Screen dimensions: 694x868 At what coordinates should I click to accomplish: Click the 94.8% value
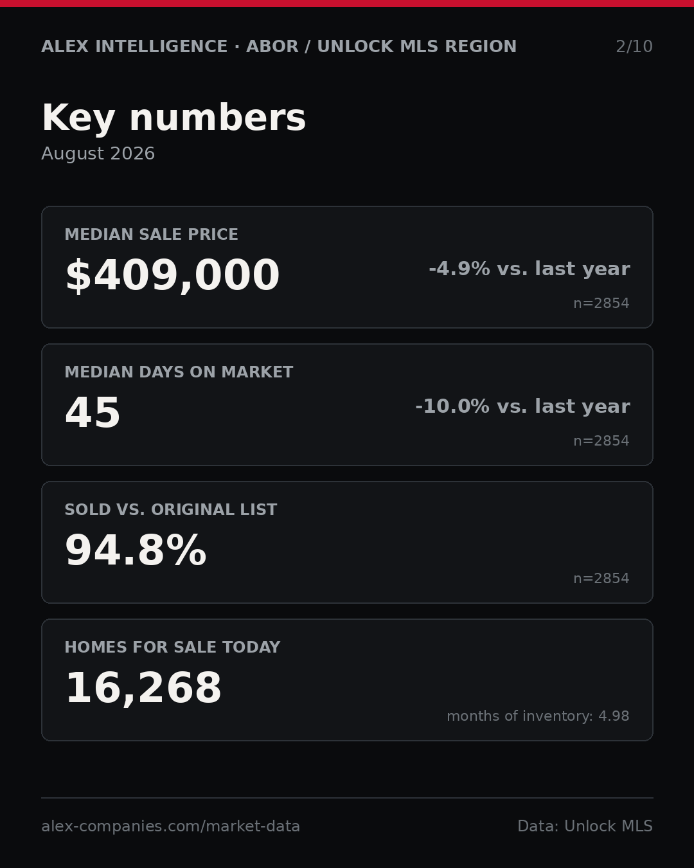136,551
